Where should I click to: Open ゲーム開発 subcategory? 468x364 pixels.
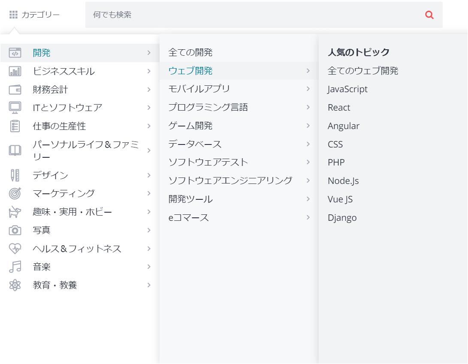tap(190, 126)
